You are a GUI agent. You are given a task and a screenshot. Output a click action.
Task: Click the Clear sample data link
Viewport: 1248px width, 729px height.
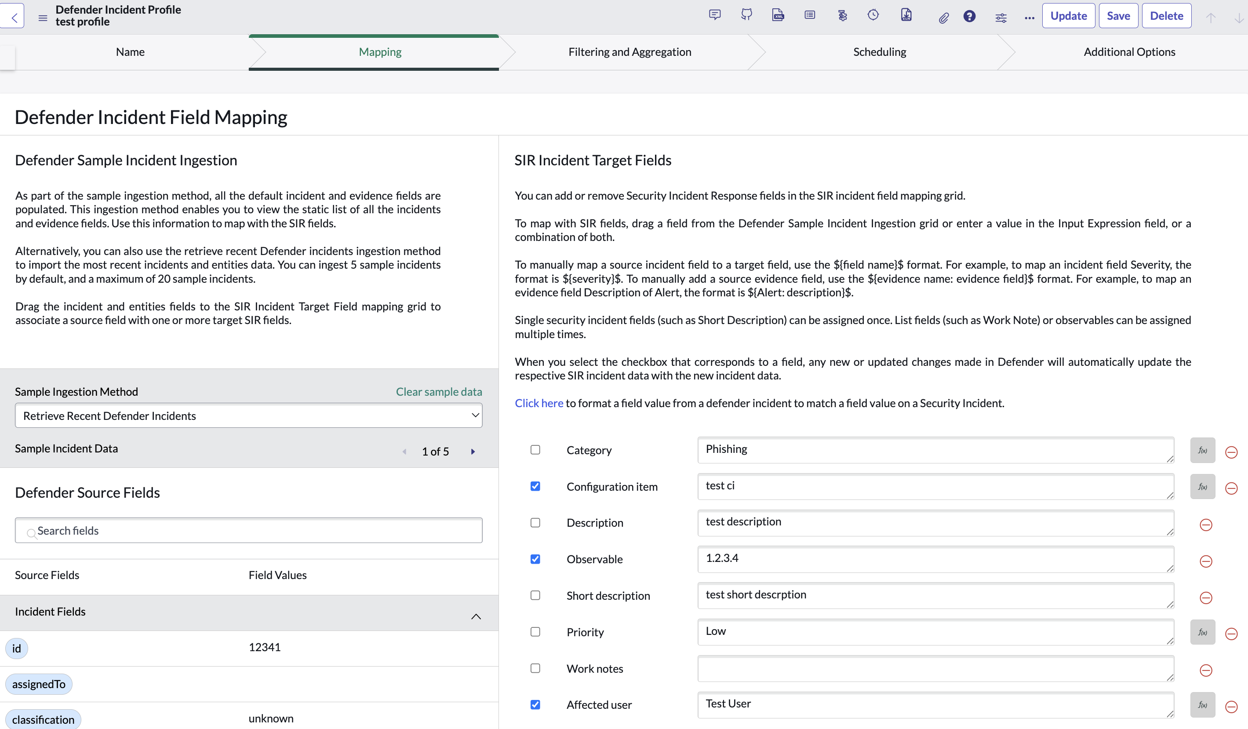point(439,392)
